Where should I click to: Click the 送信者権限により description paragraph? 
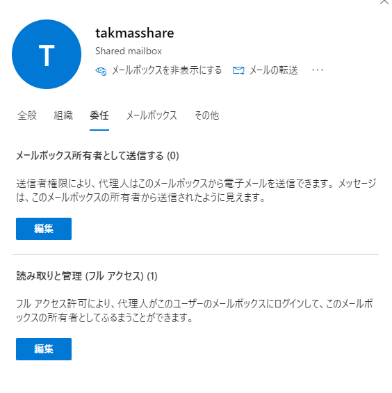(x=196, y=191)
